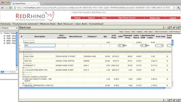Select highlighted gray row 3 with dashes
Image resolution: width=181 pixels, height=102 pixels.
click(95, 52)
